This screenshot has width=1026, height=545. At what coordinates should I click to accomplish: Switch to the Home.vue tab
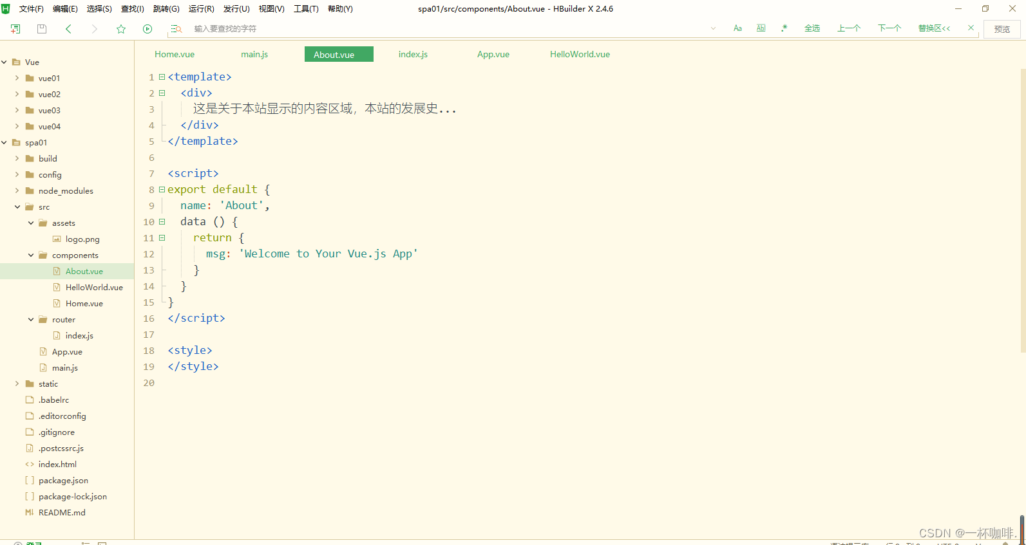[175, 55]
